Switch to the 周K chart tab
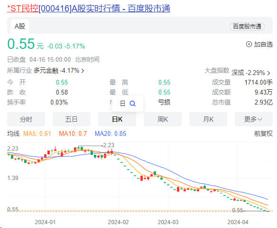Viewport: 277px width, 228px height. pos(163,119)
